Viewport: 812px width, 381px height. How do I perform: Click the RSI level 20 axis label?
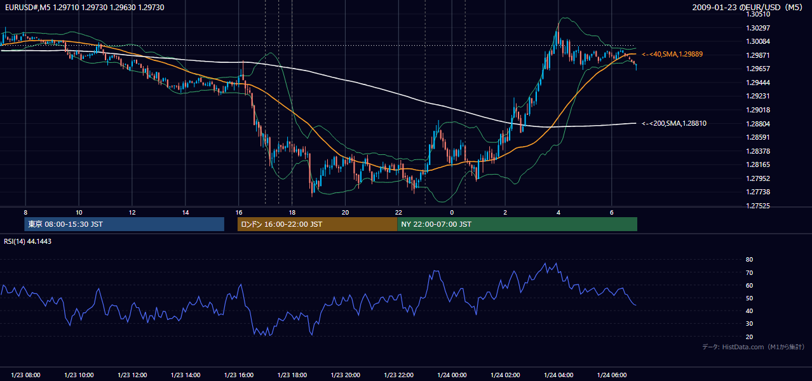click(749, 337)
